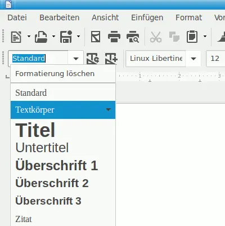Expand the paragraph style dropdown arrow
225x226 pixels.
pyautogui.click(x=76, y=59)
